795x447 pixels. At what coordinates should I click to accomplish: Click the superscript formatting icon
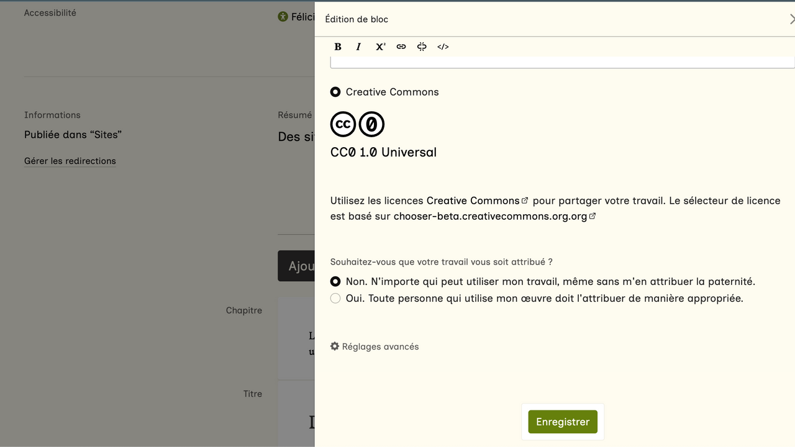point(380,47)
